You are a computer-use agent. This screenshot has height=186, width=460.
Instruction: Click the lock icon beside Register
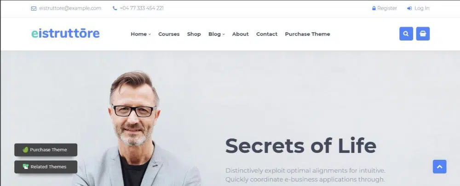point(374,8)
